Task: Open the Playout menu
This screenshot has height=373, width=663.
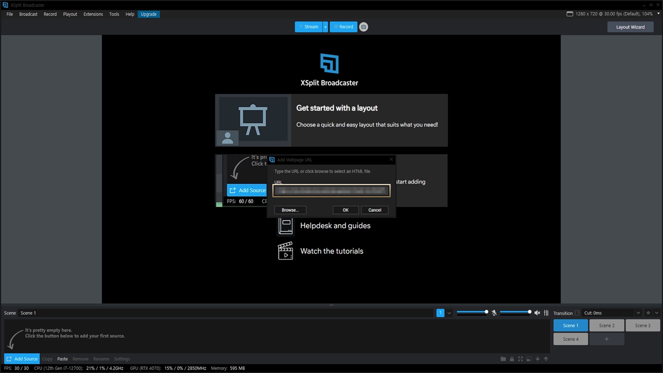Action: click(x=70, y=14)
